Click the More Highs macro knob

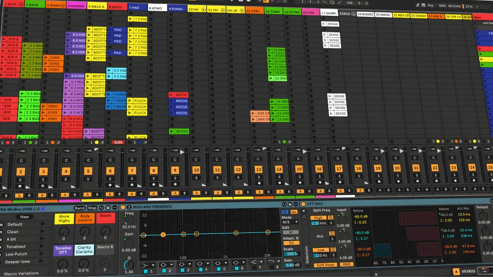tap(64, 232)
